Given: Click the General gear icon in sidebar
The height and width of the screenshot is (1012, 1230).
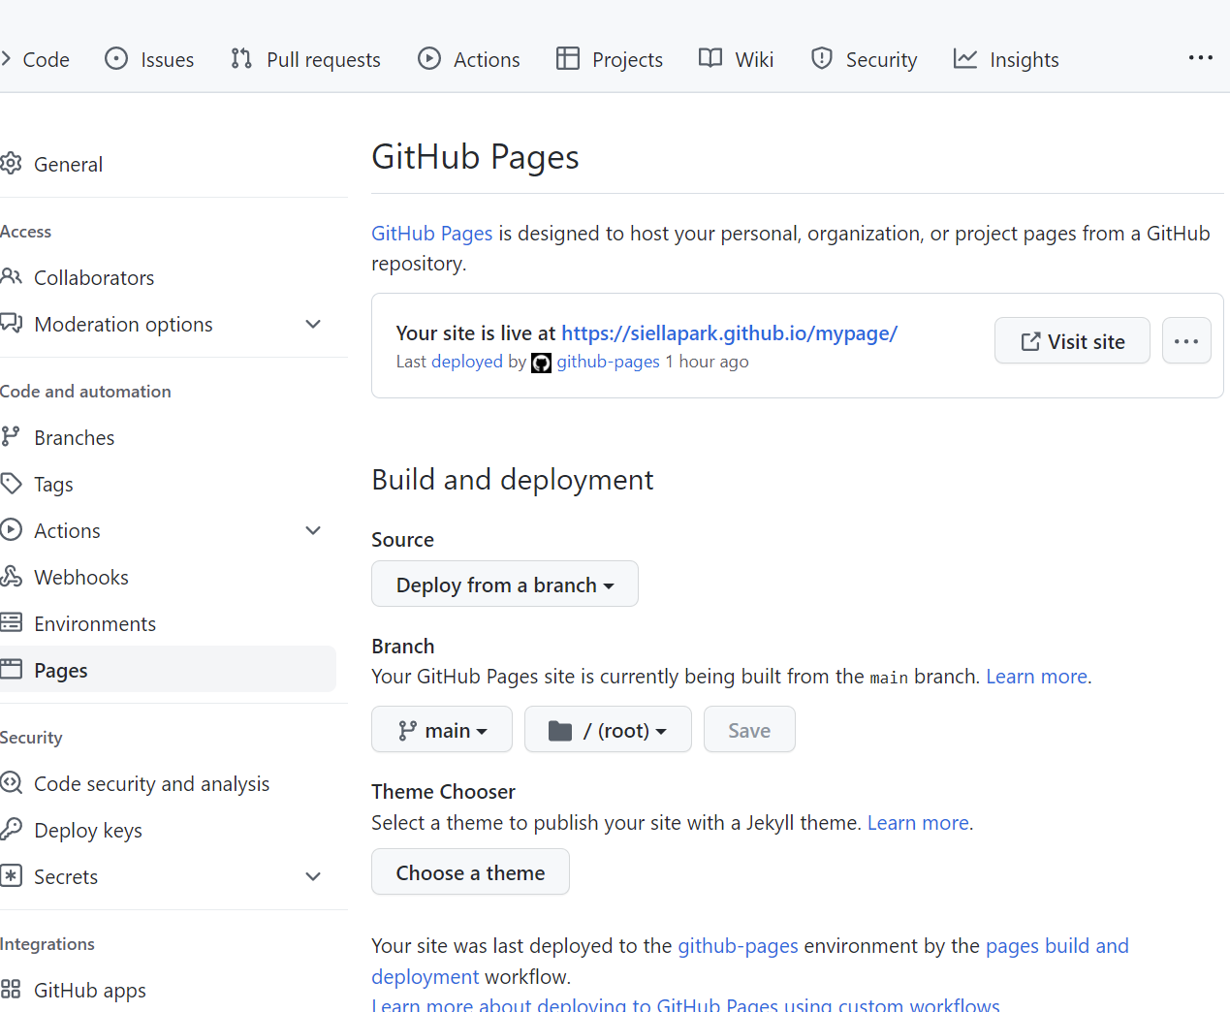Looking at the screenshot, I should click(x=11, y=163).
